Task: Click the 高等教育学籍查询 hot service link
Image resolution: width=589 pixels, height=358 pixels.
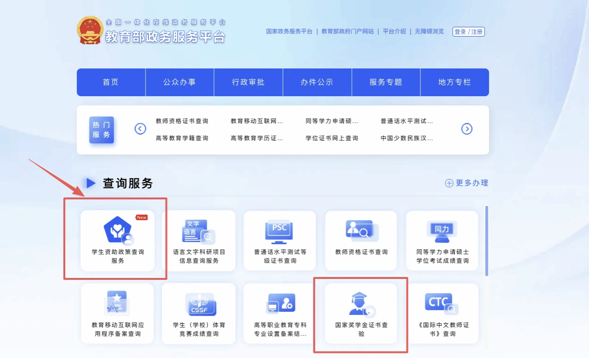Action: 182,138
